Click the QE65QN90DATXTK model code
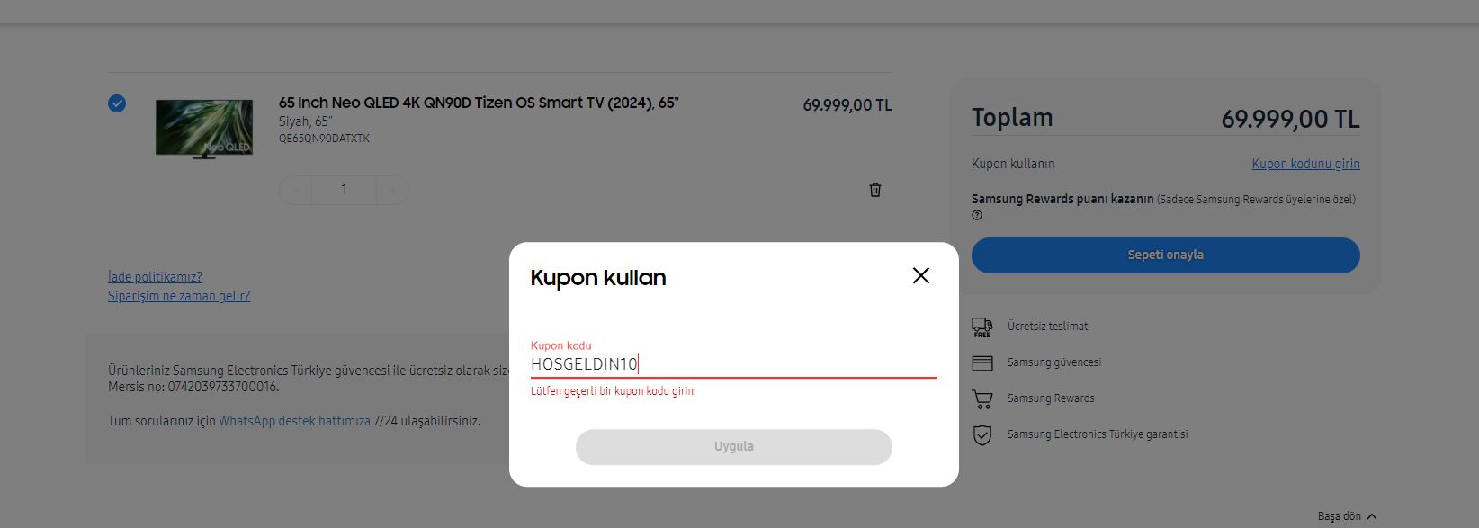 click(x=324, y=139)
